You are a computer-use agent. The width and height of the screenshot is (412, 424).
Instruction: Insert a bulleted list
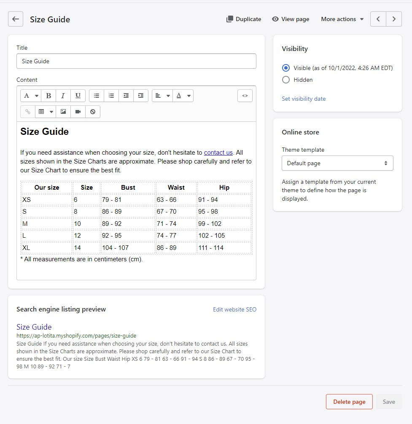point(97,96)
